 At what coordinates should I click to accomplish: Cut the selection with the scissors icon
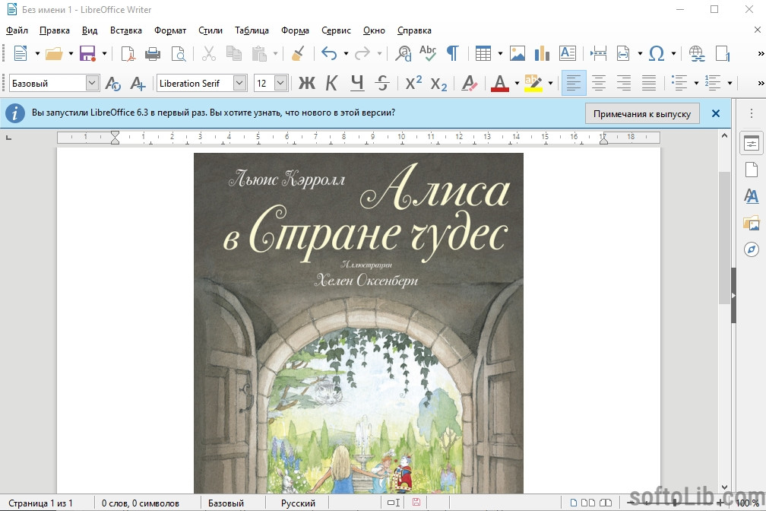pos(208,53)
